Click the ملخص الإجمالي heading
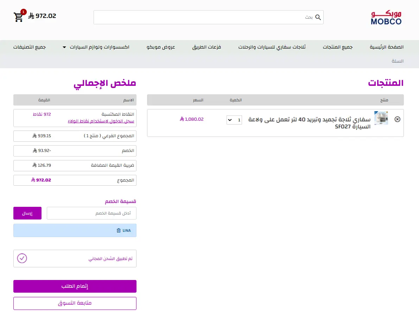Image resolution: width=419 pixels, height=312 pixels. pyautogui.click(x=105, y=83)
